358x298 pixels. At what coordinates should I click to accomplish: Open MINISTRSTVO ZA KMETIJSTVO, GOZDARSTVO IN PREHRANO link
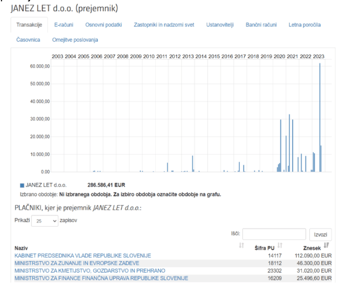point(90,270)
